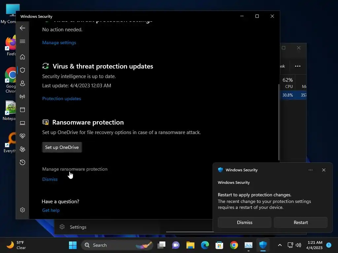Open the Windows Start button

(x=73, y=245)
